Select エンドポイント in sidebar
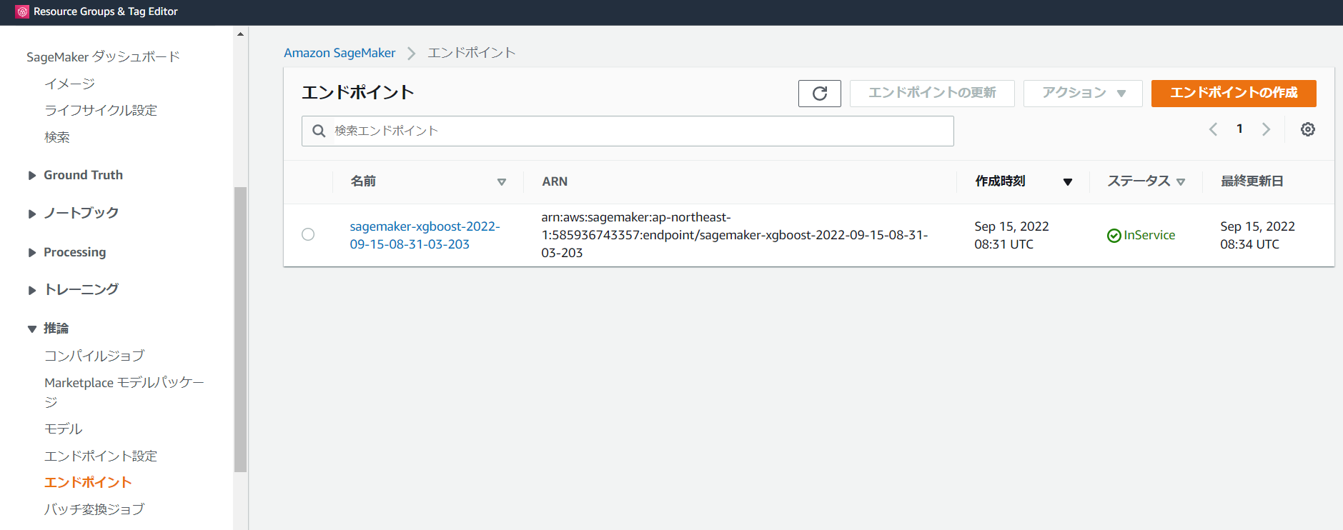The width and height of the screenshot is (1343, 530). click(x=88, y=482)
